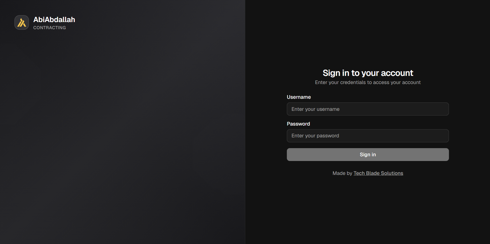
Task: Select the gold triangle emblem in the logo
Action: point(22,22)
